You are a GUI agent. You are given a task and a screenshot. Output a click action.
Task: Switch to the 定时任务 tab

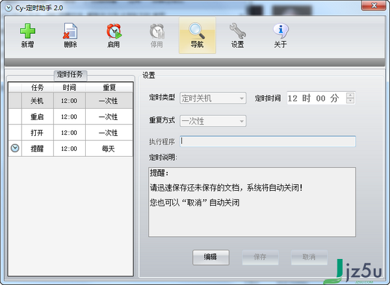click(70, 74)
